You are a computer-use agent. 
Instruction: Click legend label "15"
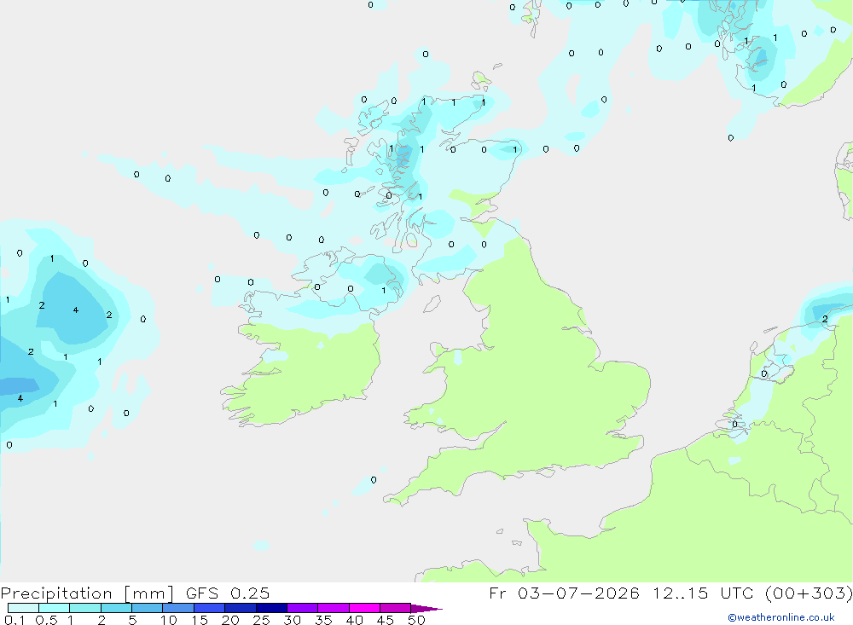point(200,620)
